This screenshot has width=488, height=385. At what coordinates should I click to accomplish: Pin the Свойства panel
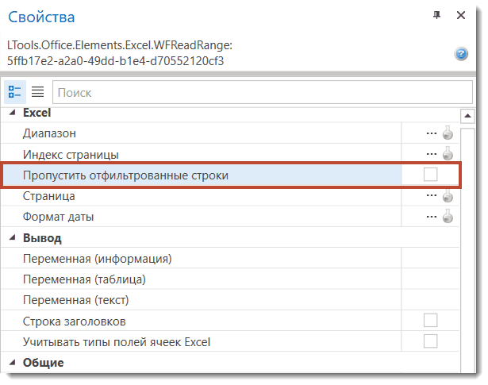436,15
